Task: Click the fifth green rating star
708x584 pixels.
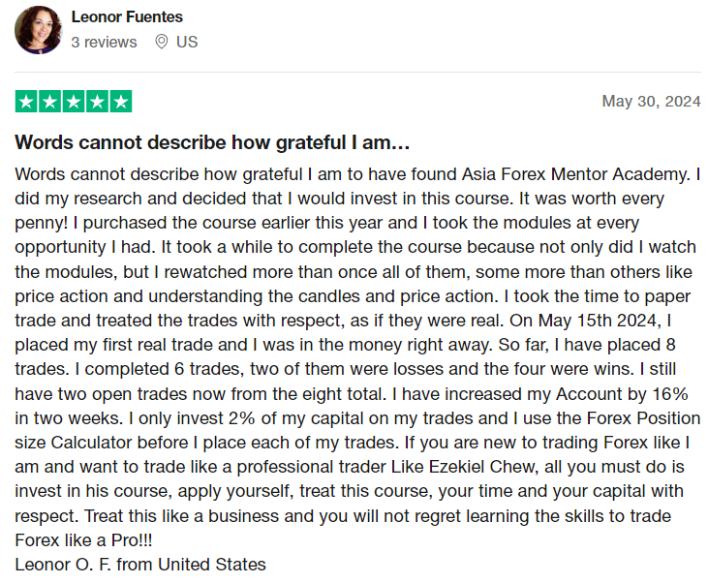Action: pyautogui.click(x=120, y=101)
